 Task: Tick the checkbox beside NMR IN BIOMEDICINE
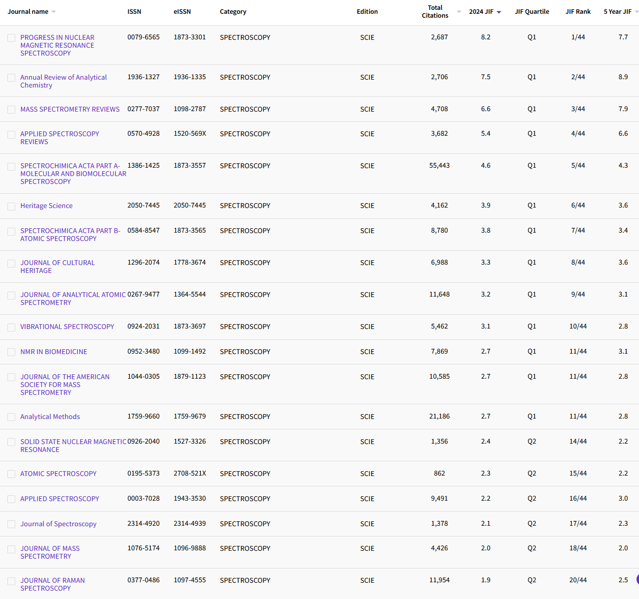pos(11,352)
